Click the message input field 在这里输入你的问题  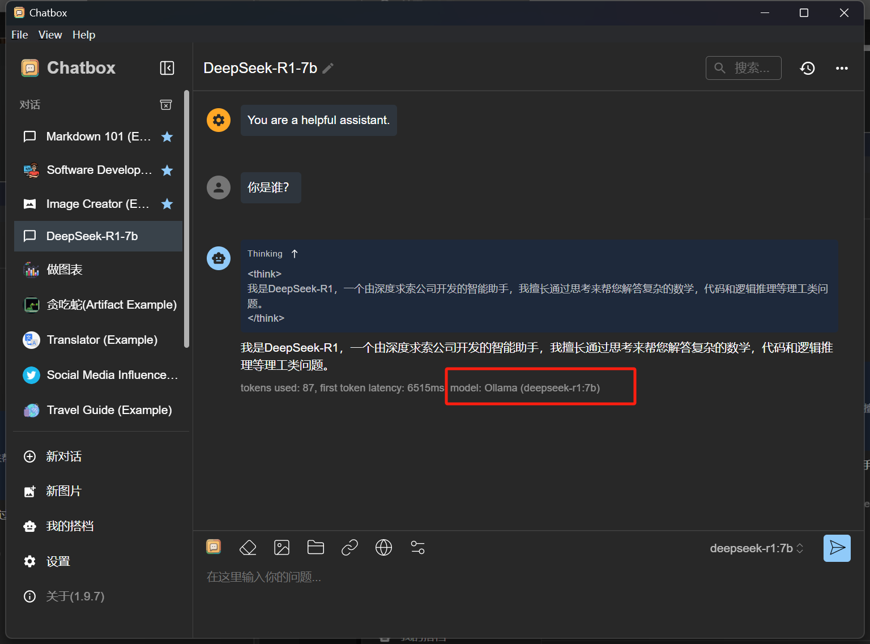coord(528,577)
